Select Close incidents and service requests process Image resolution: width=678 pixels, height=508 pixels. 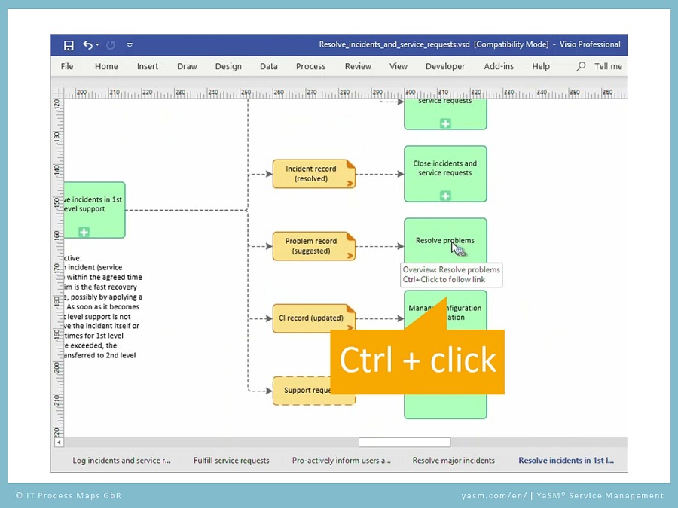(445, 174)
